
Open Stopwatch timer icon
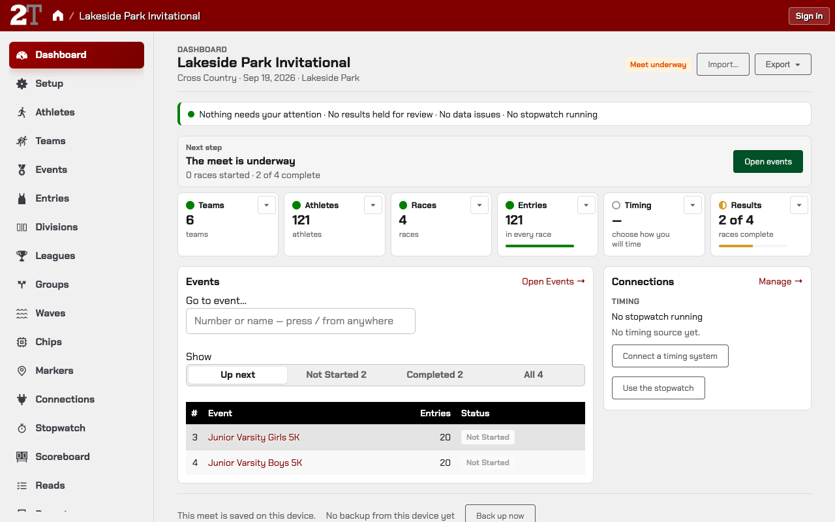point(22,428)
